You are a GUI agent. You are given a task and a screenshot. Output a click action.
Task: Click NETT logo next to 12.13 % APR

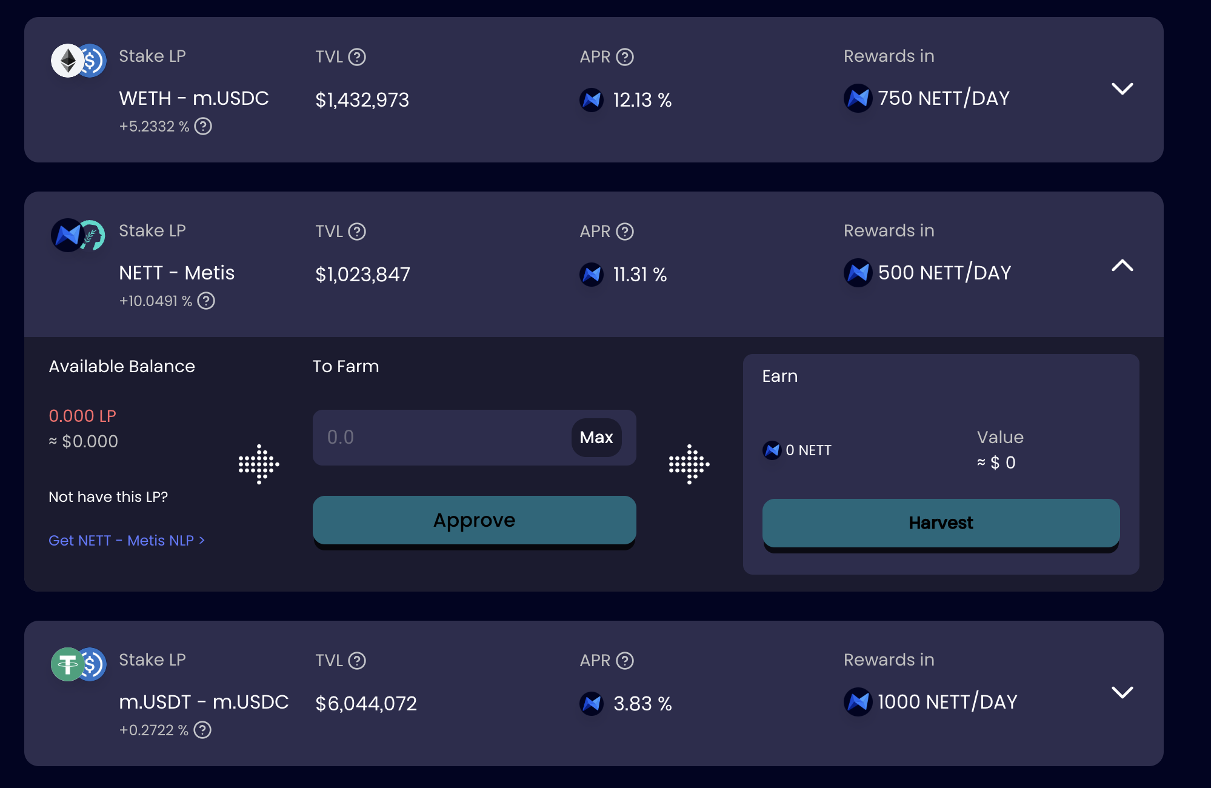(592, 100)
